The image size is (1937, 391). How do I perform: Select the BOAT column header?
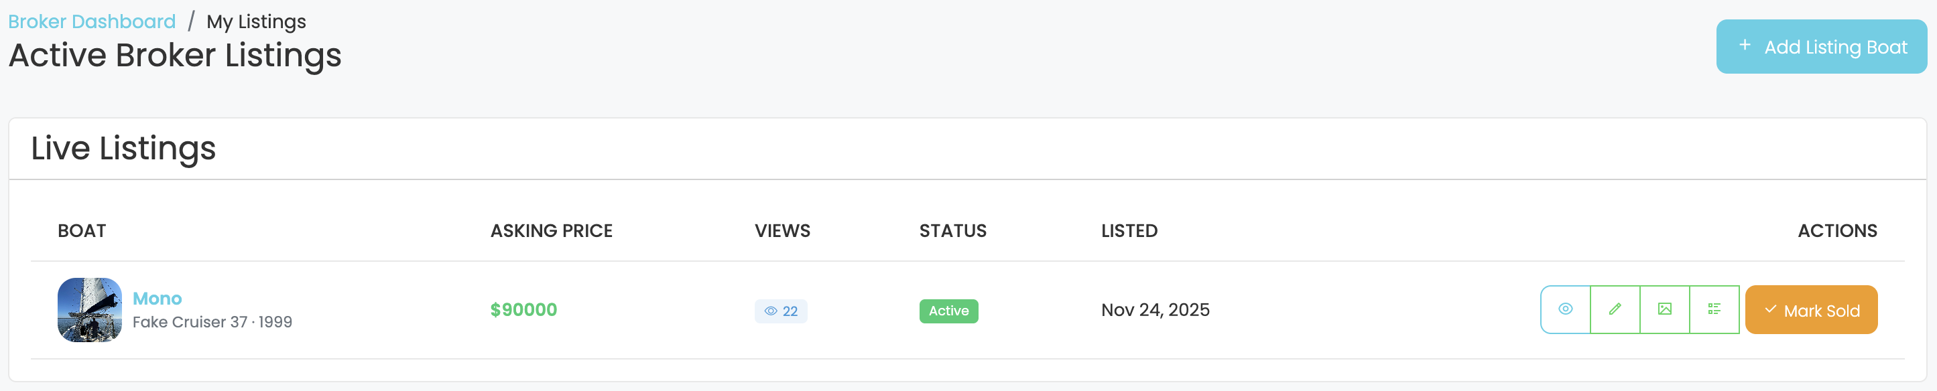82,230
